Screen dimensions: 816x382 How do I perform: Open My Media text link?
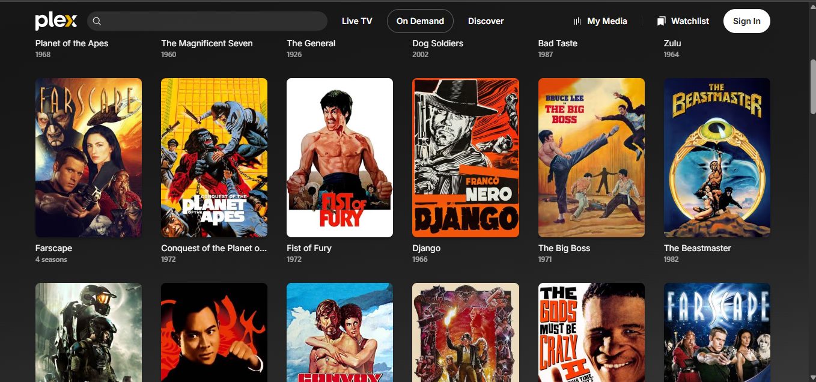tap(607, 21)
